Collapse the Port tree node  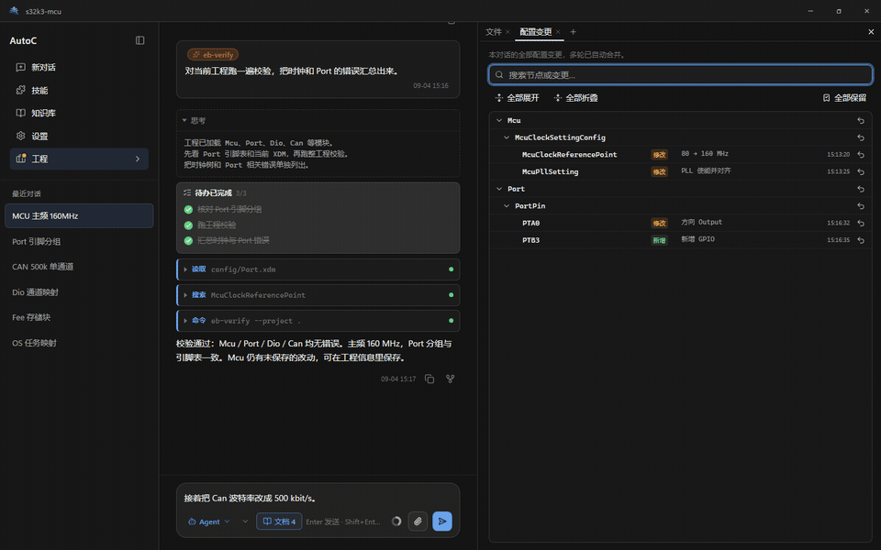499,189
